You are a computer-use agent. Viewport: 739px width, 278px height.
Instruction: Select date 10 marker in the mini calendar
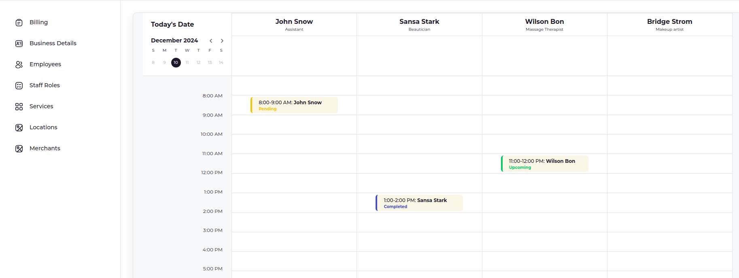tap(176, 63)
